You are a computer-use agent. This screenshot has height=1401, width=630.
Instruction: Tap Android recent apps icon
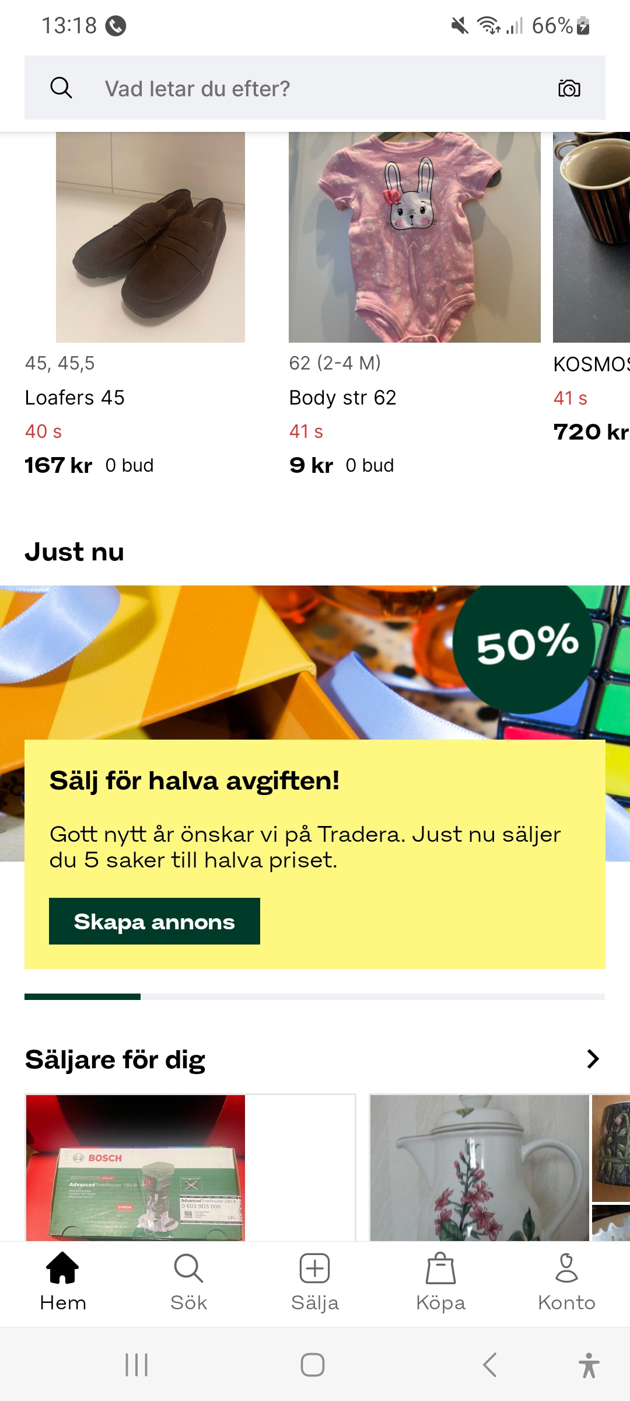click(136, 1365)
